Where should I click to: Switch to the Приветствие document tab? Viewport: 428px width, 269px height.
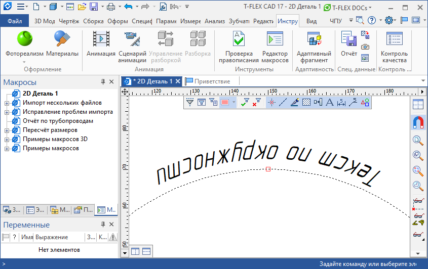pyautogui.click(x=208, y=81)
